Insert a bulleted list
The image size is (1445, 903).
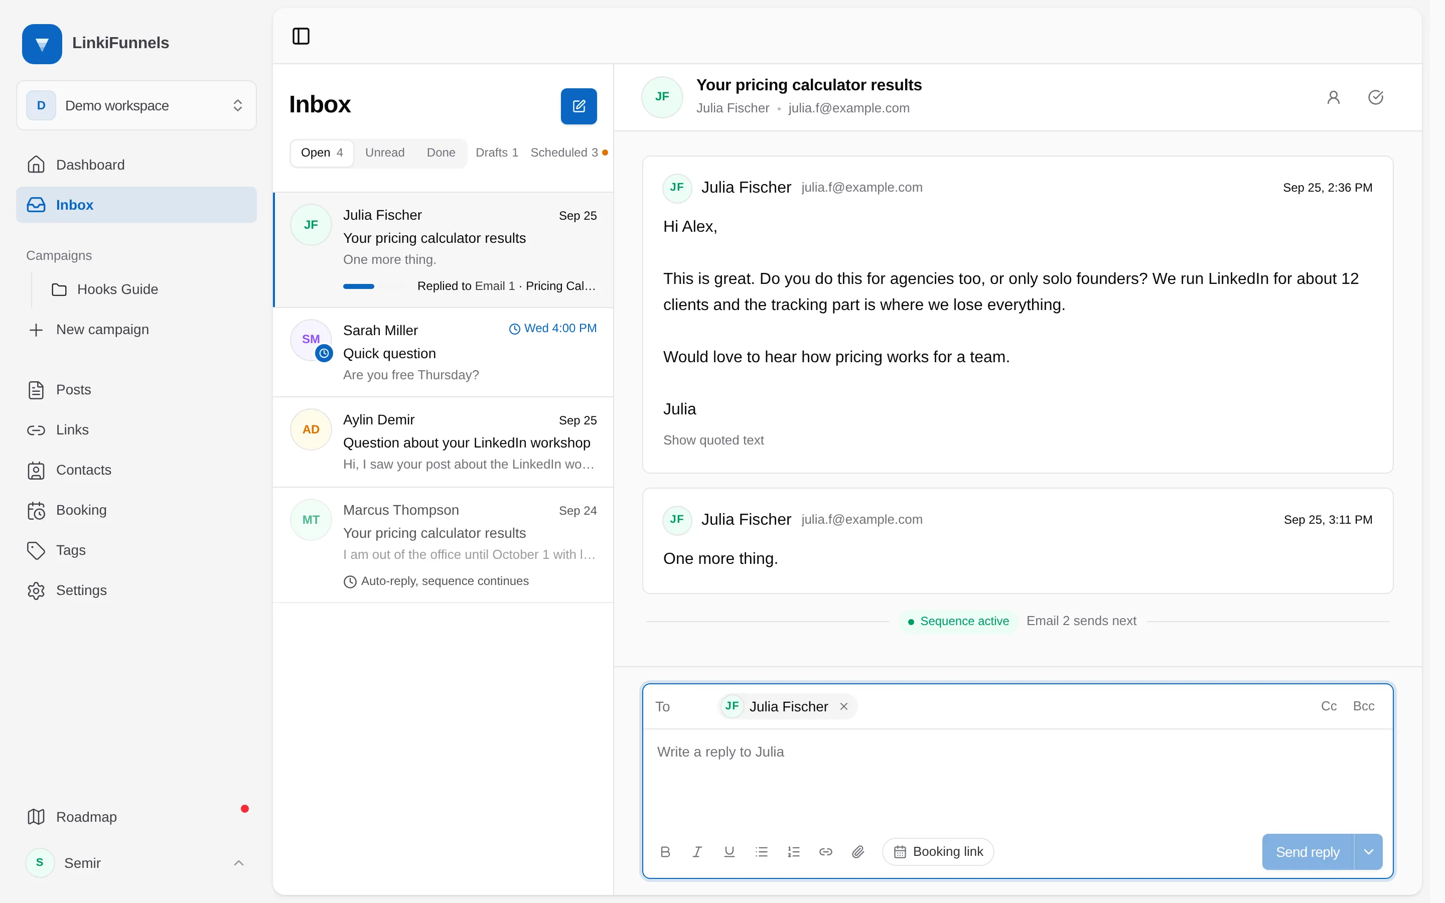point(761,852)
